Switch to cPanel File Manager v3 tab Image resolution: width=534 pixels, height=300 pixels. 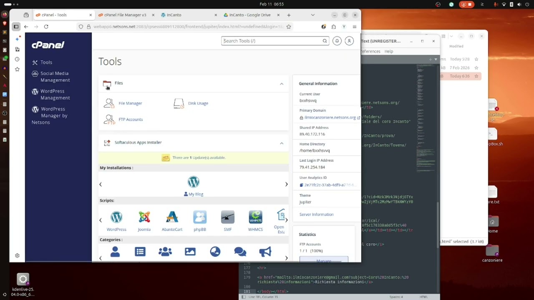[125, 15]
